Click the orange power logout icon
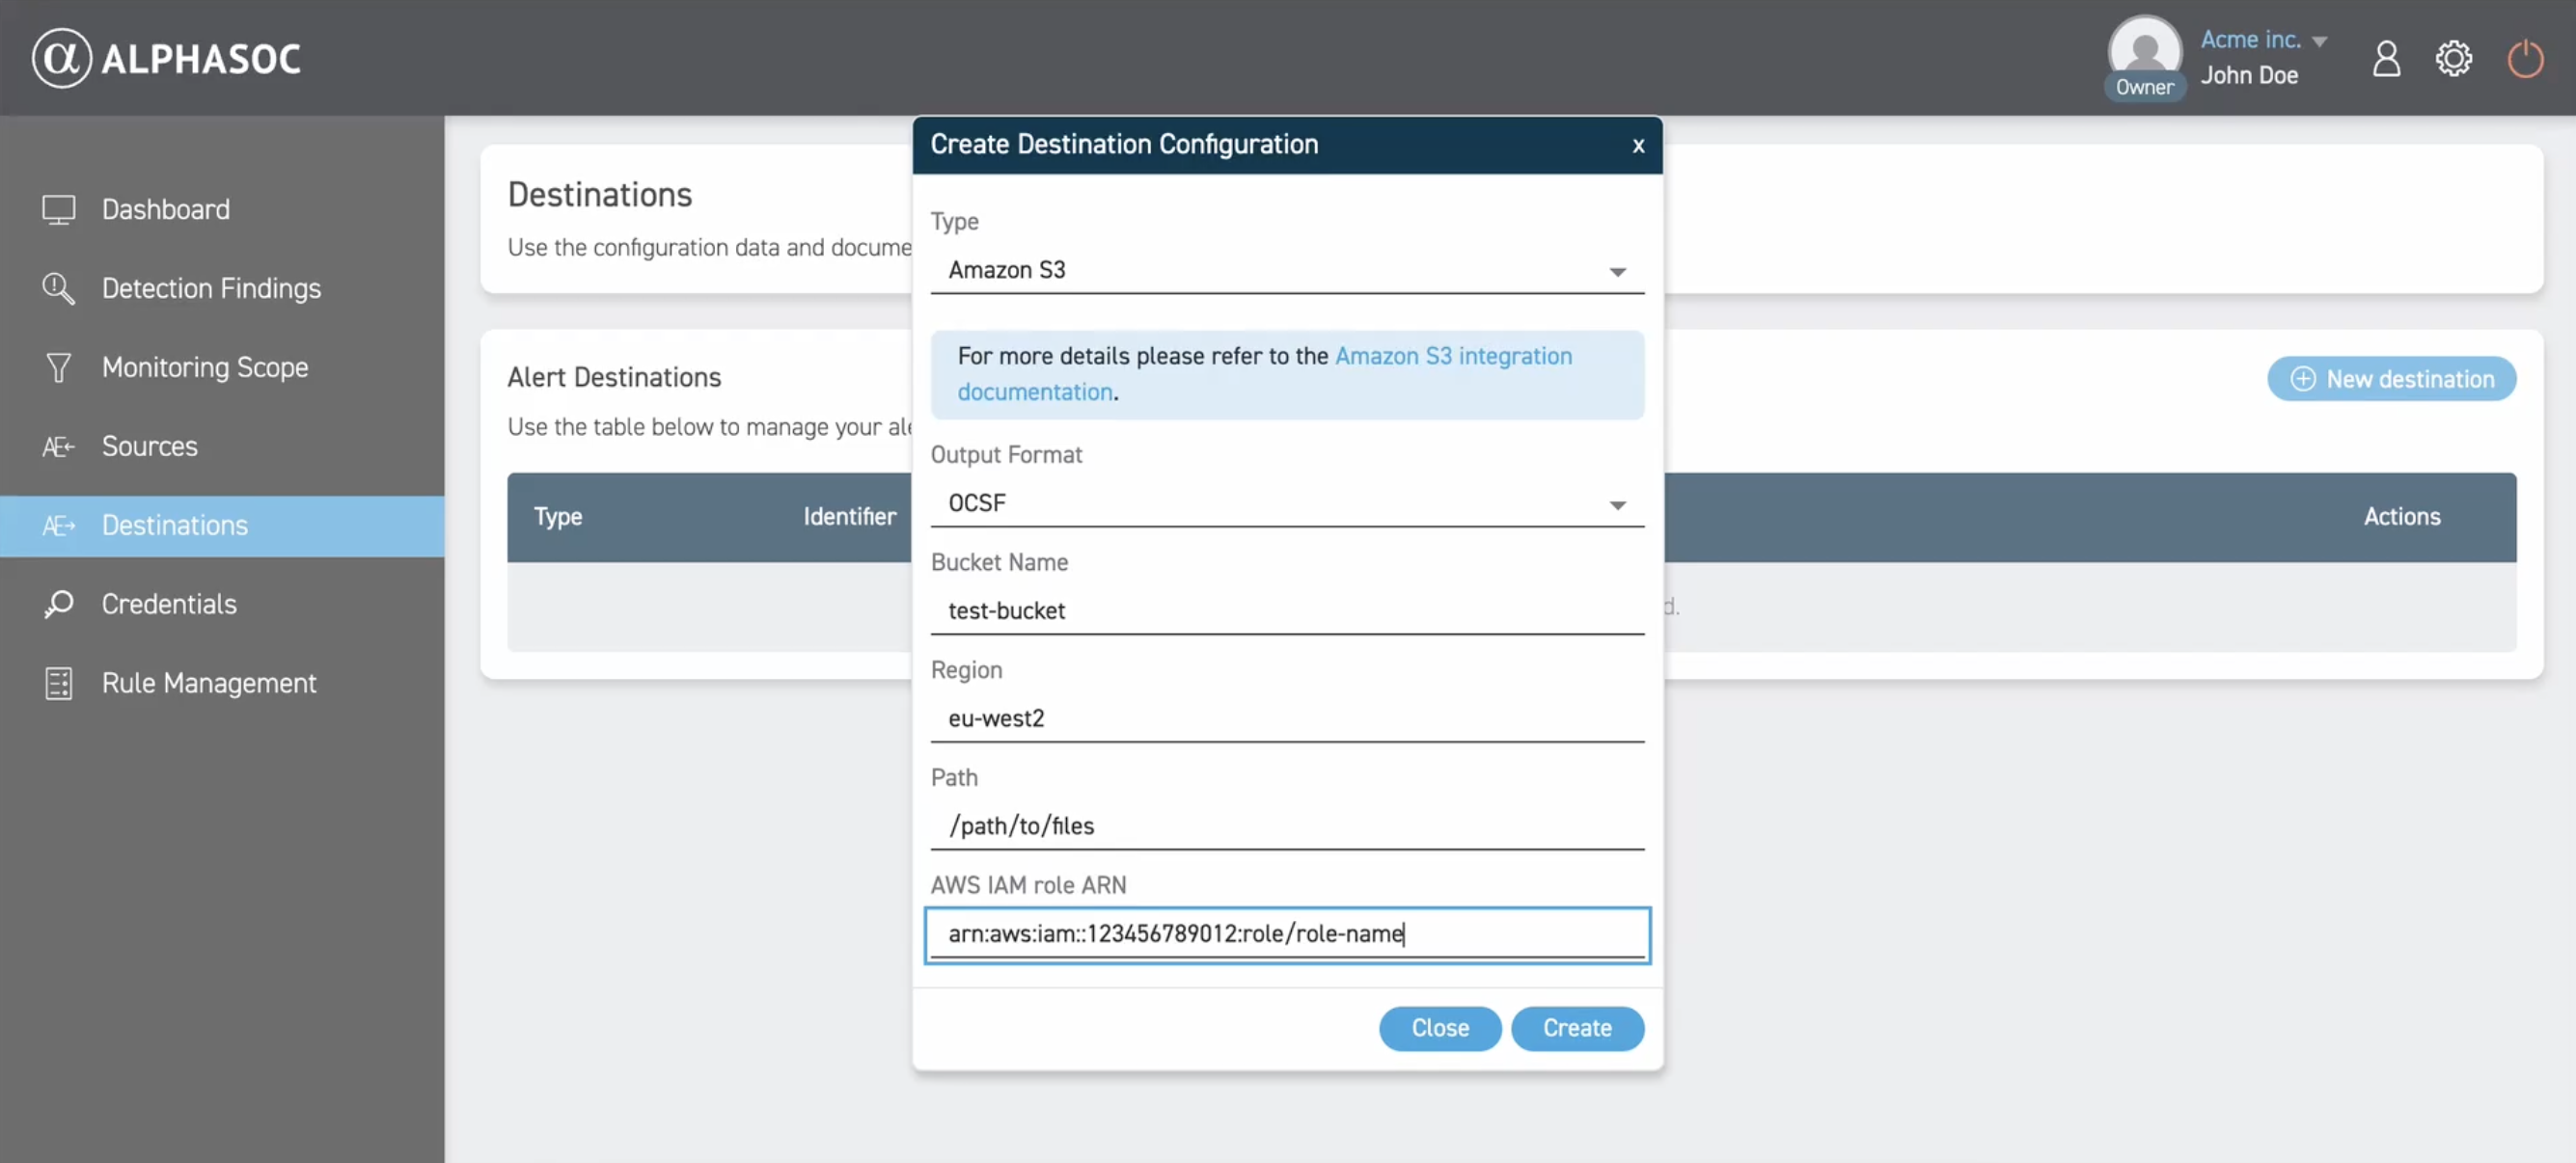This screenshot has width=2576, height=1163. [2524, 58]
